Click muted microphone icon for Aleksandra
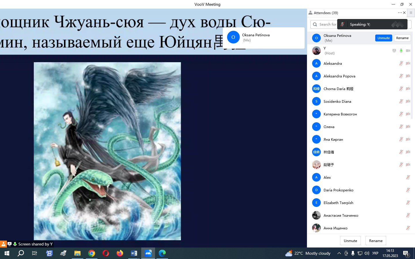Screen dimensions: 415x259 [401, 63]
